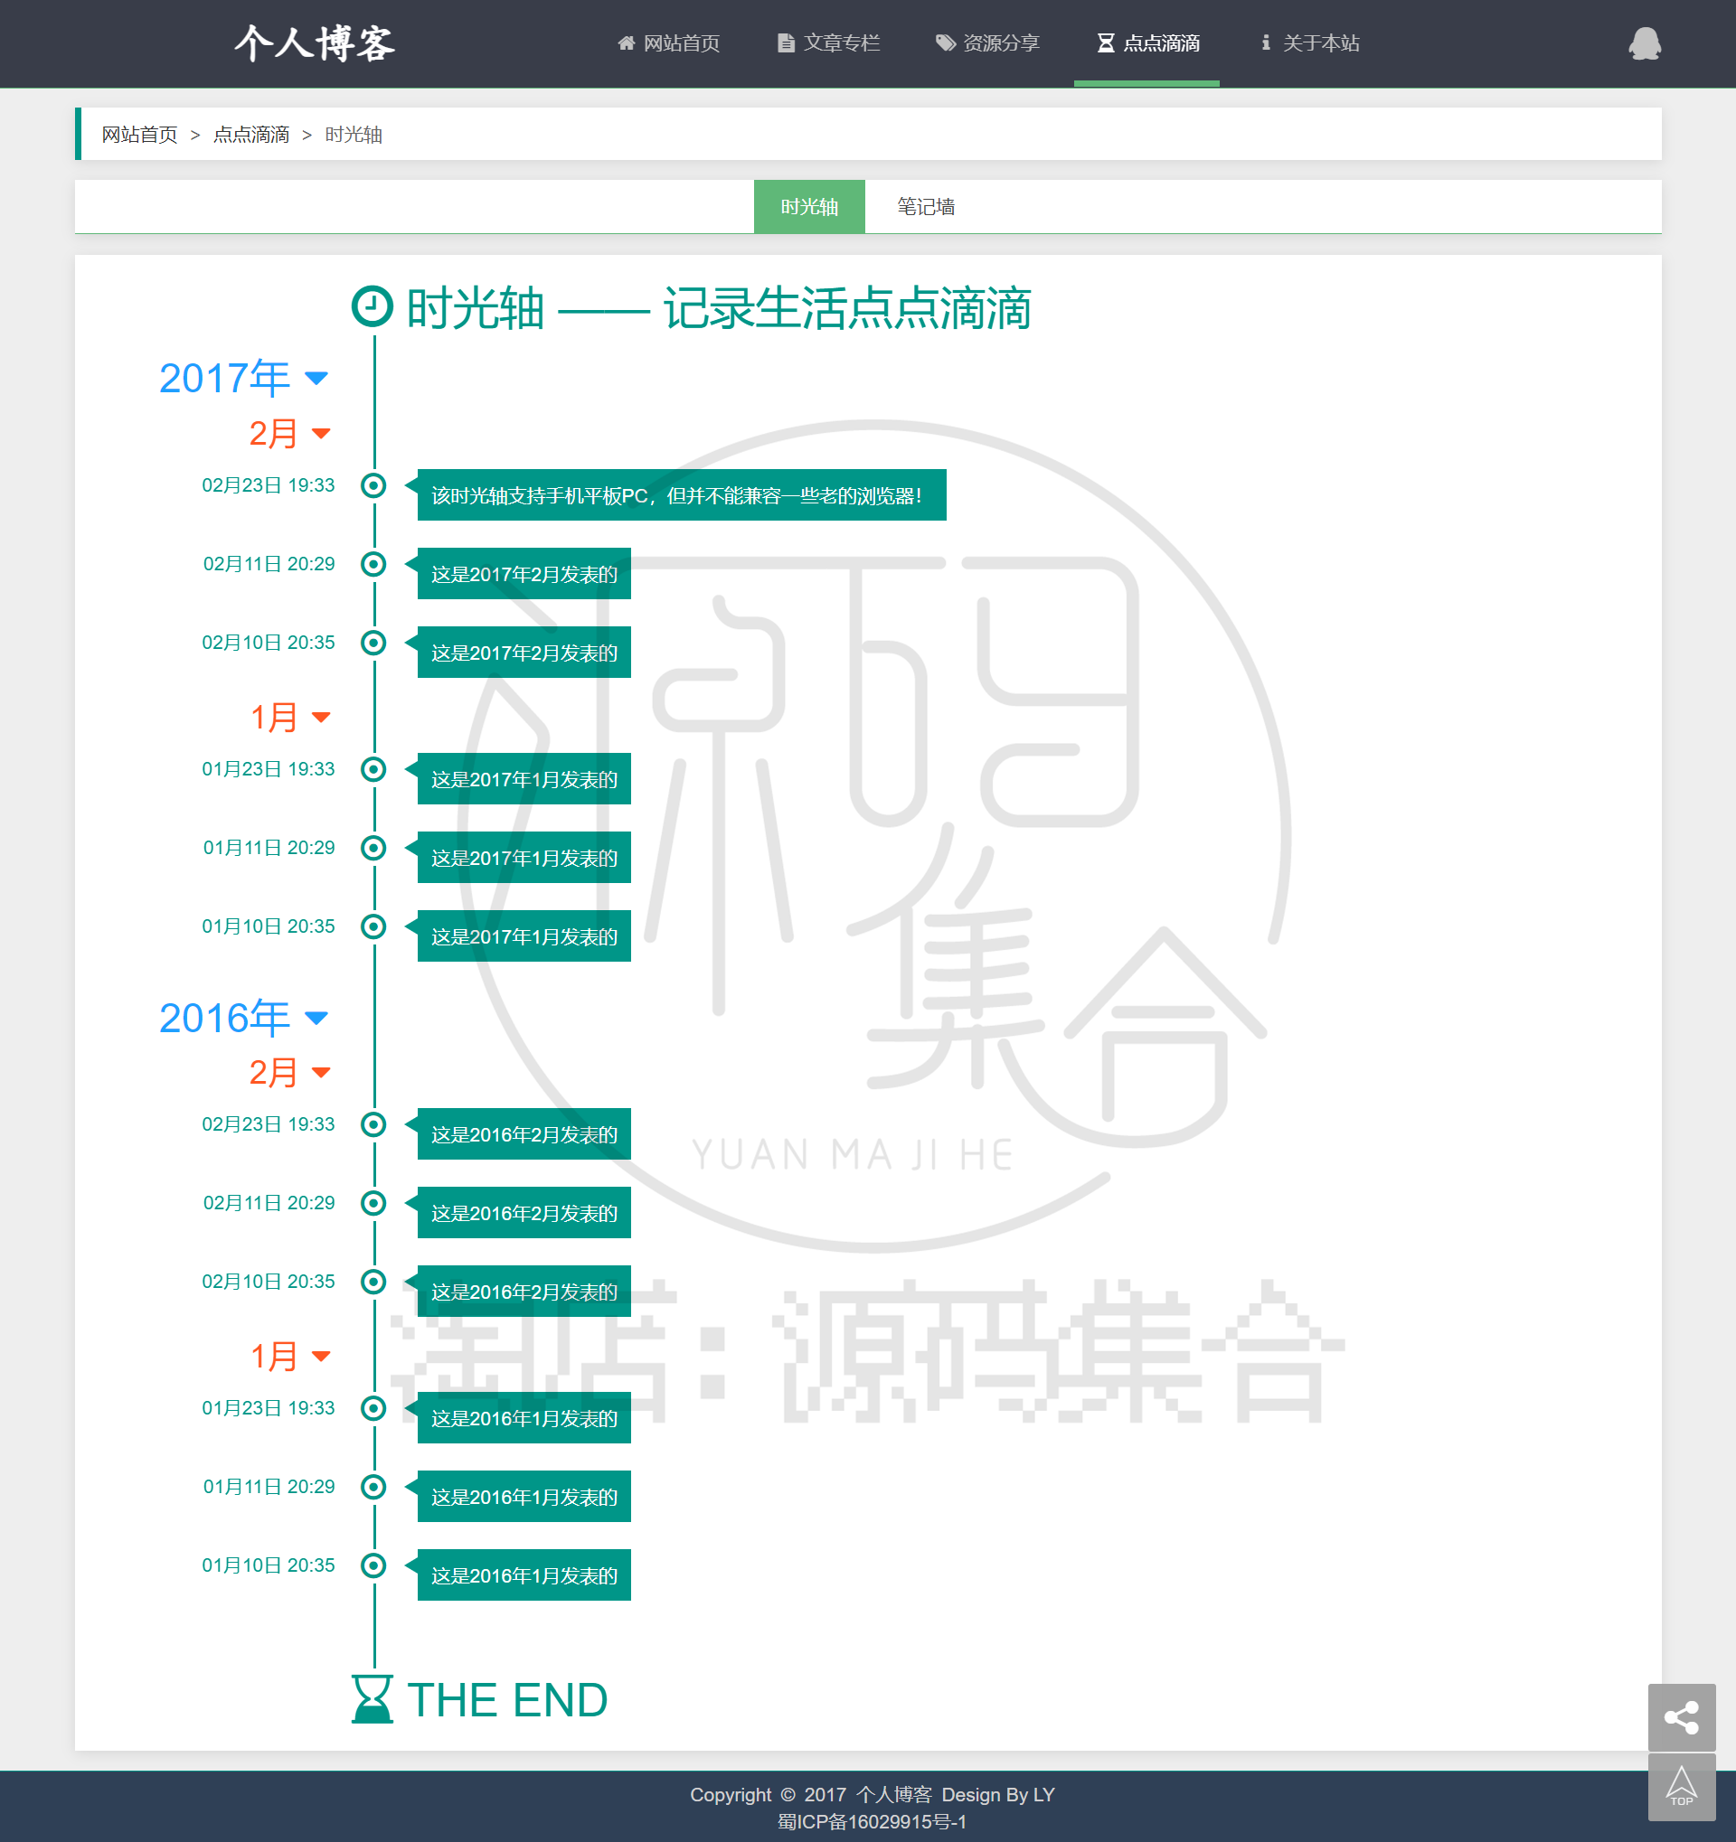Click 这是2017年2月发表的 entry dated 02月11日
The image size is (1736, 1842).
(524, 575)
